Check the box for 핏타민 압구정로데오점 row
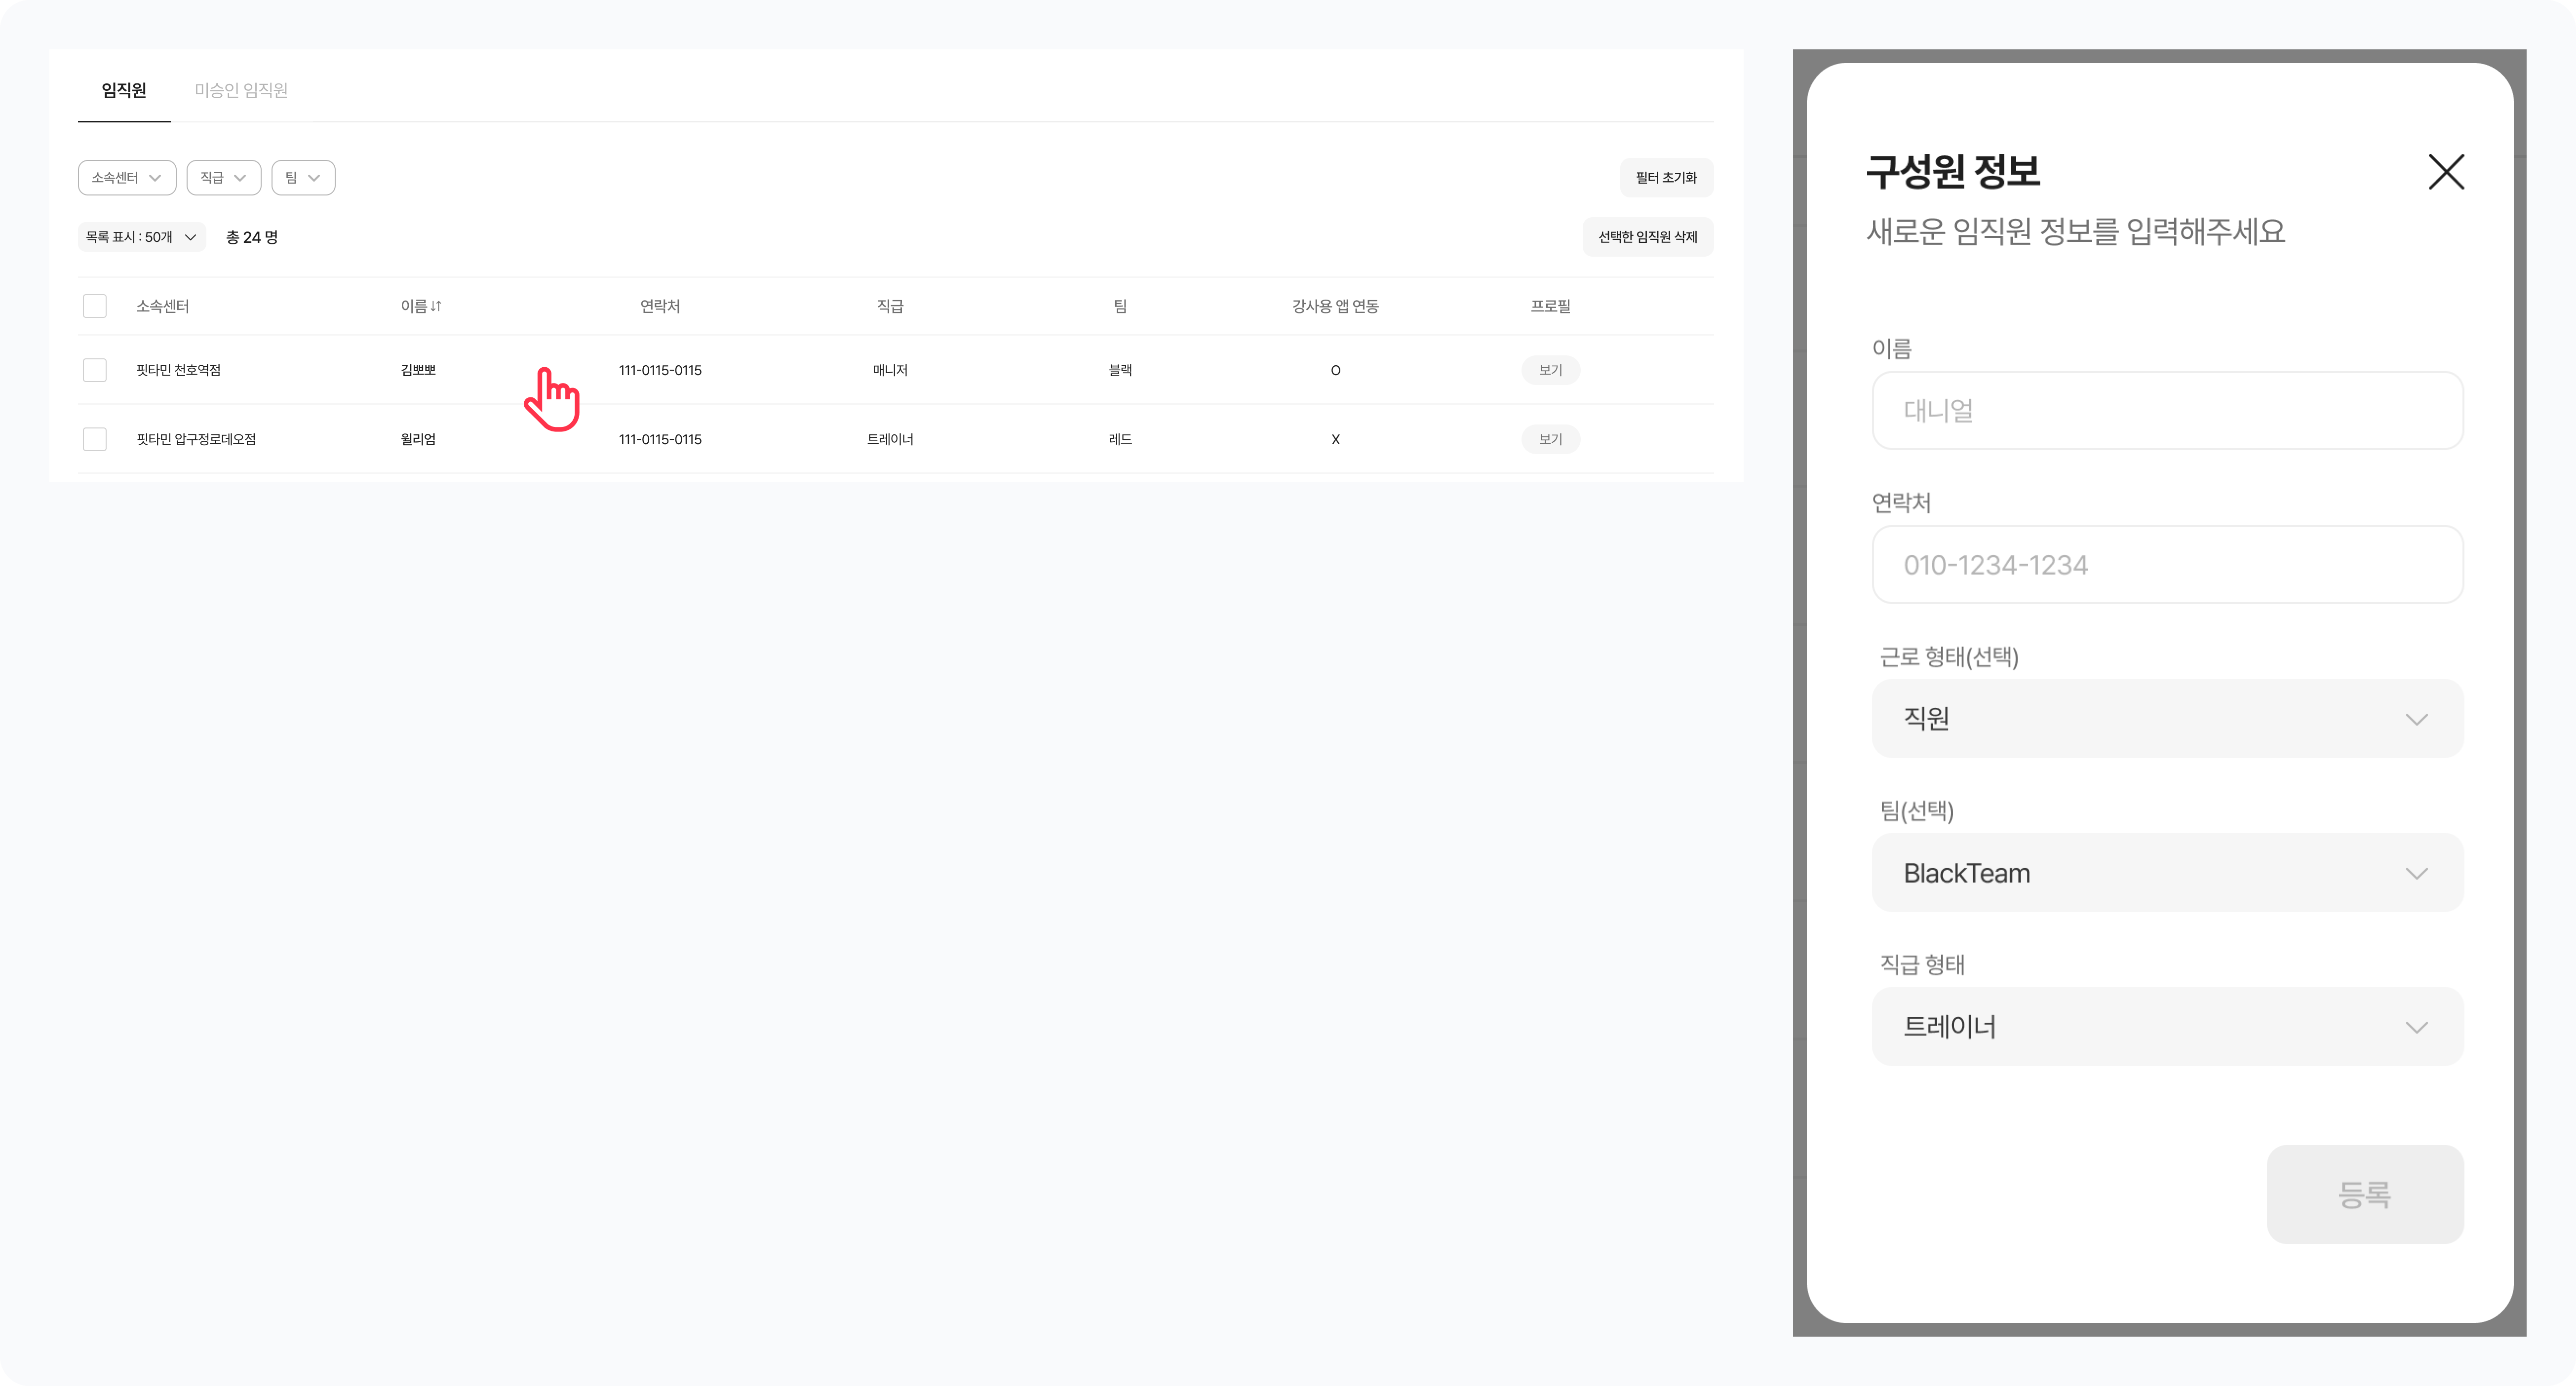The width and height of the screenshot is (2576, 1386). click(95, 439)
